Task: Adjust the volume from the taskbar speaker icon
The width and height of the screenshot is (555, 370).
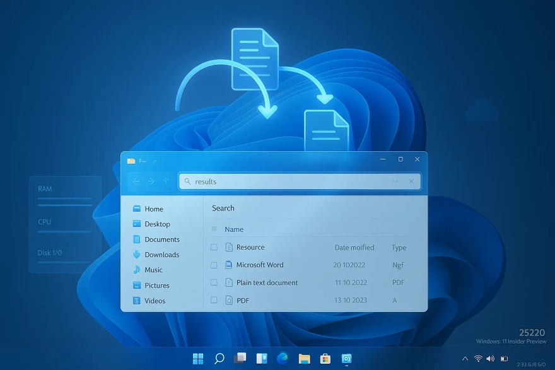Action: [x=491, y=358]
